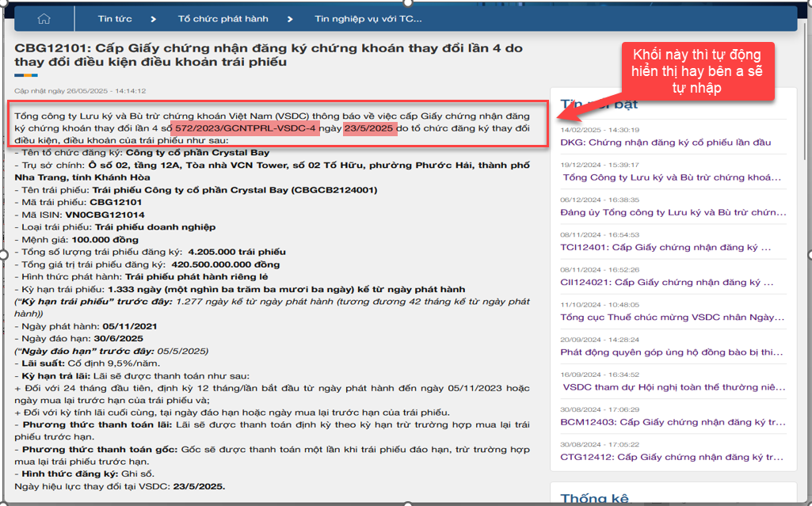The image size is (812, 506).
Task: Click bond type Trái phiếu doanh nghiệp
Action: tap(155, 227)
